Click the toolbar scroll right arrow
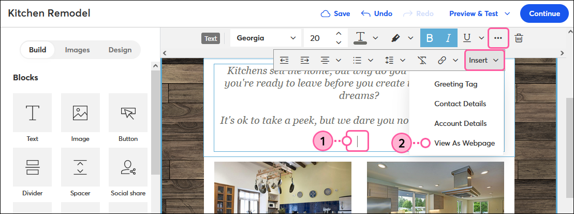574x214 pixels. [563, 53]
